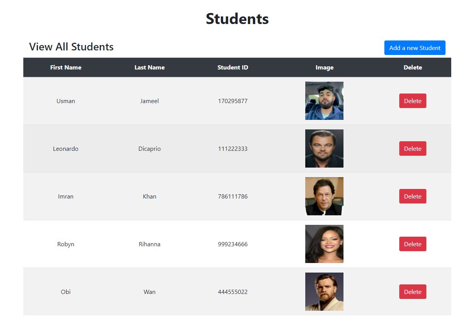473x318 pixels.
Task: Delete the student Obi Wan
Action: [413, 292]
